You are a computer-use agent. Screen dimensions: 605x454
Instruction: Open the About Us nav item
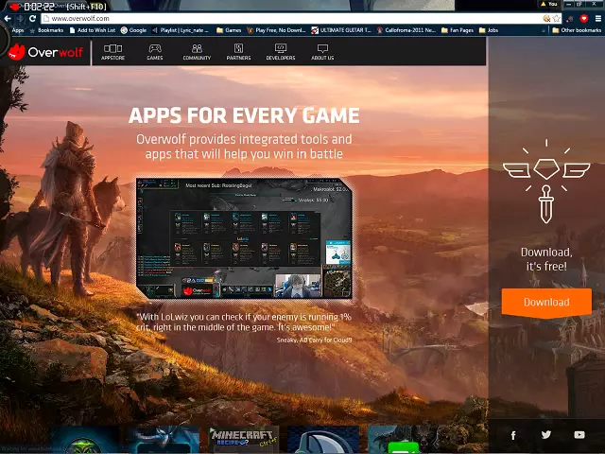point(322,52)
